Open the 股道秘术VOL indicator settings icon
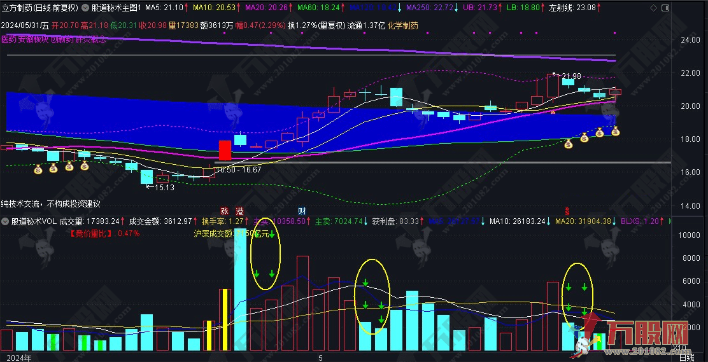This screenshot has height=362, width=708. [x=6, y=222]
